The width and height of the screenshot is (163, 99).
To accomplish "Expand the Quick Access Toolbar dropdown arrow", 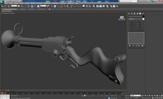I will 22,1.
